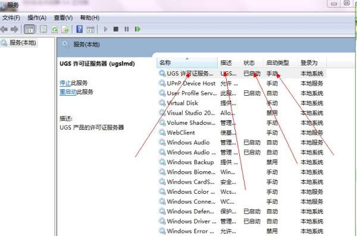
Task: Click 手动 startup type in UGS row
Action: pos(272,74)
